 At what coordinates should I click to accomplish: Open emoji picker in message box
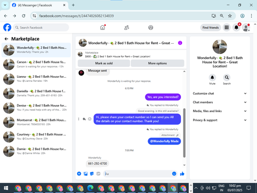point(174,173)
